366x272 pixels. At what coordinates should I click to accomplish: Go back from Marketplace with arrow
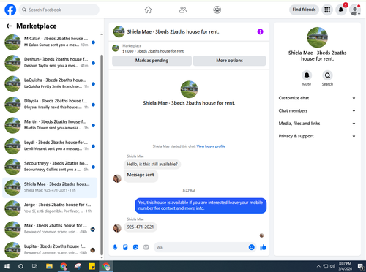9,26
